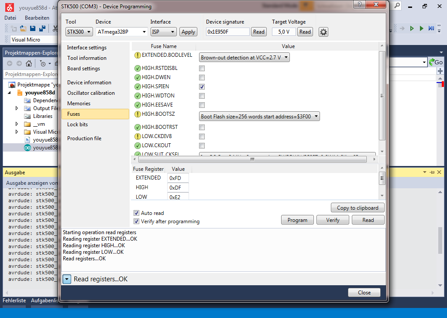The image size is (447, 318).
Task: Pin the Ausgabe output panel
Action: [432, 172]
